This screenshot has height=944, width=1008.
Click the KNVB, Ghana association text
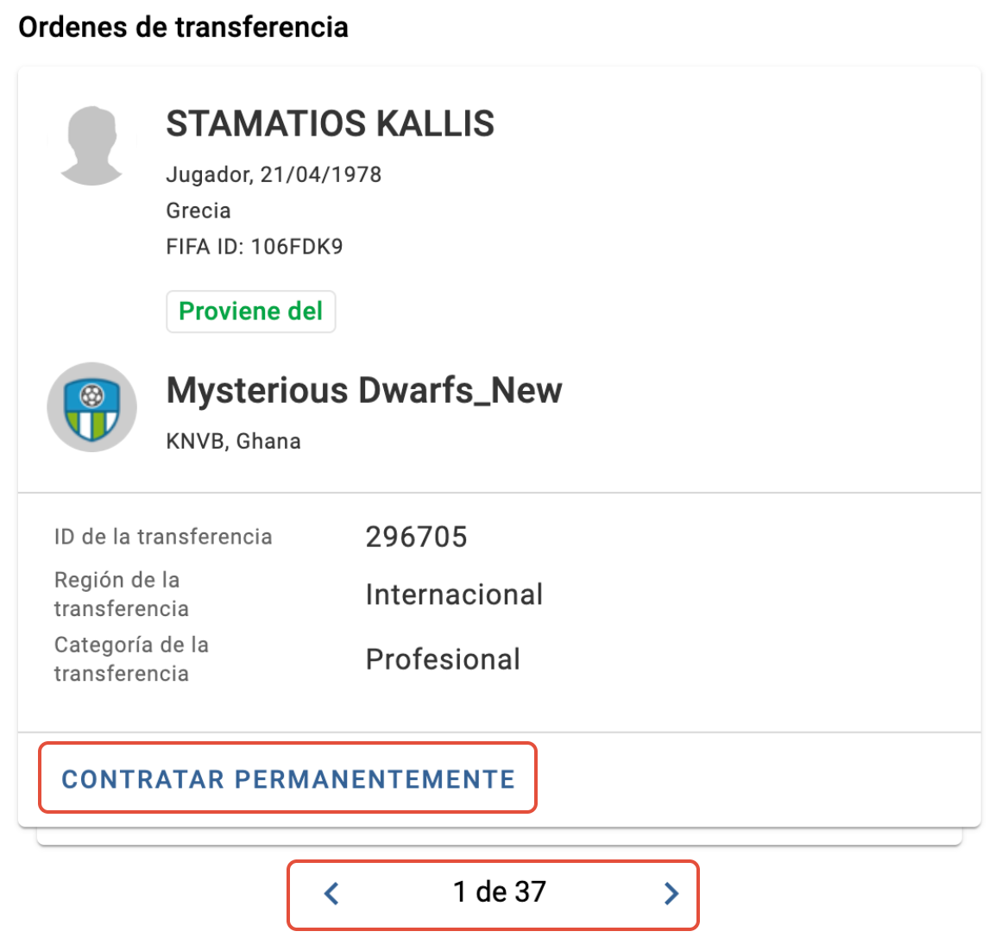[x=233, y=442]
